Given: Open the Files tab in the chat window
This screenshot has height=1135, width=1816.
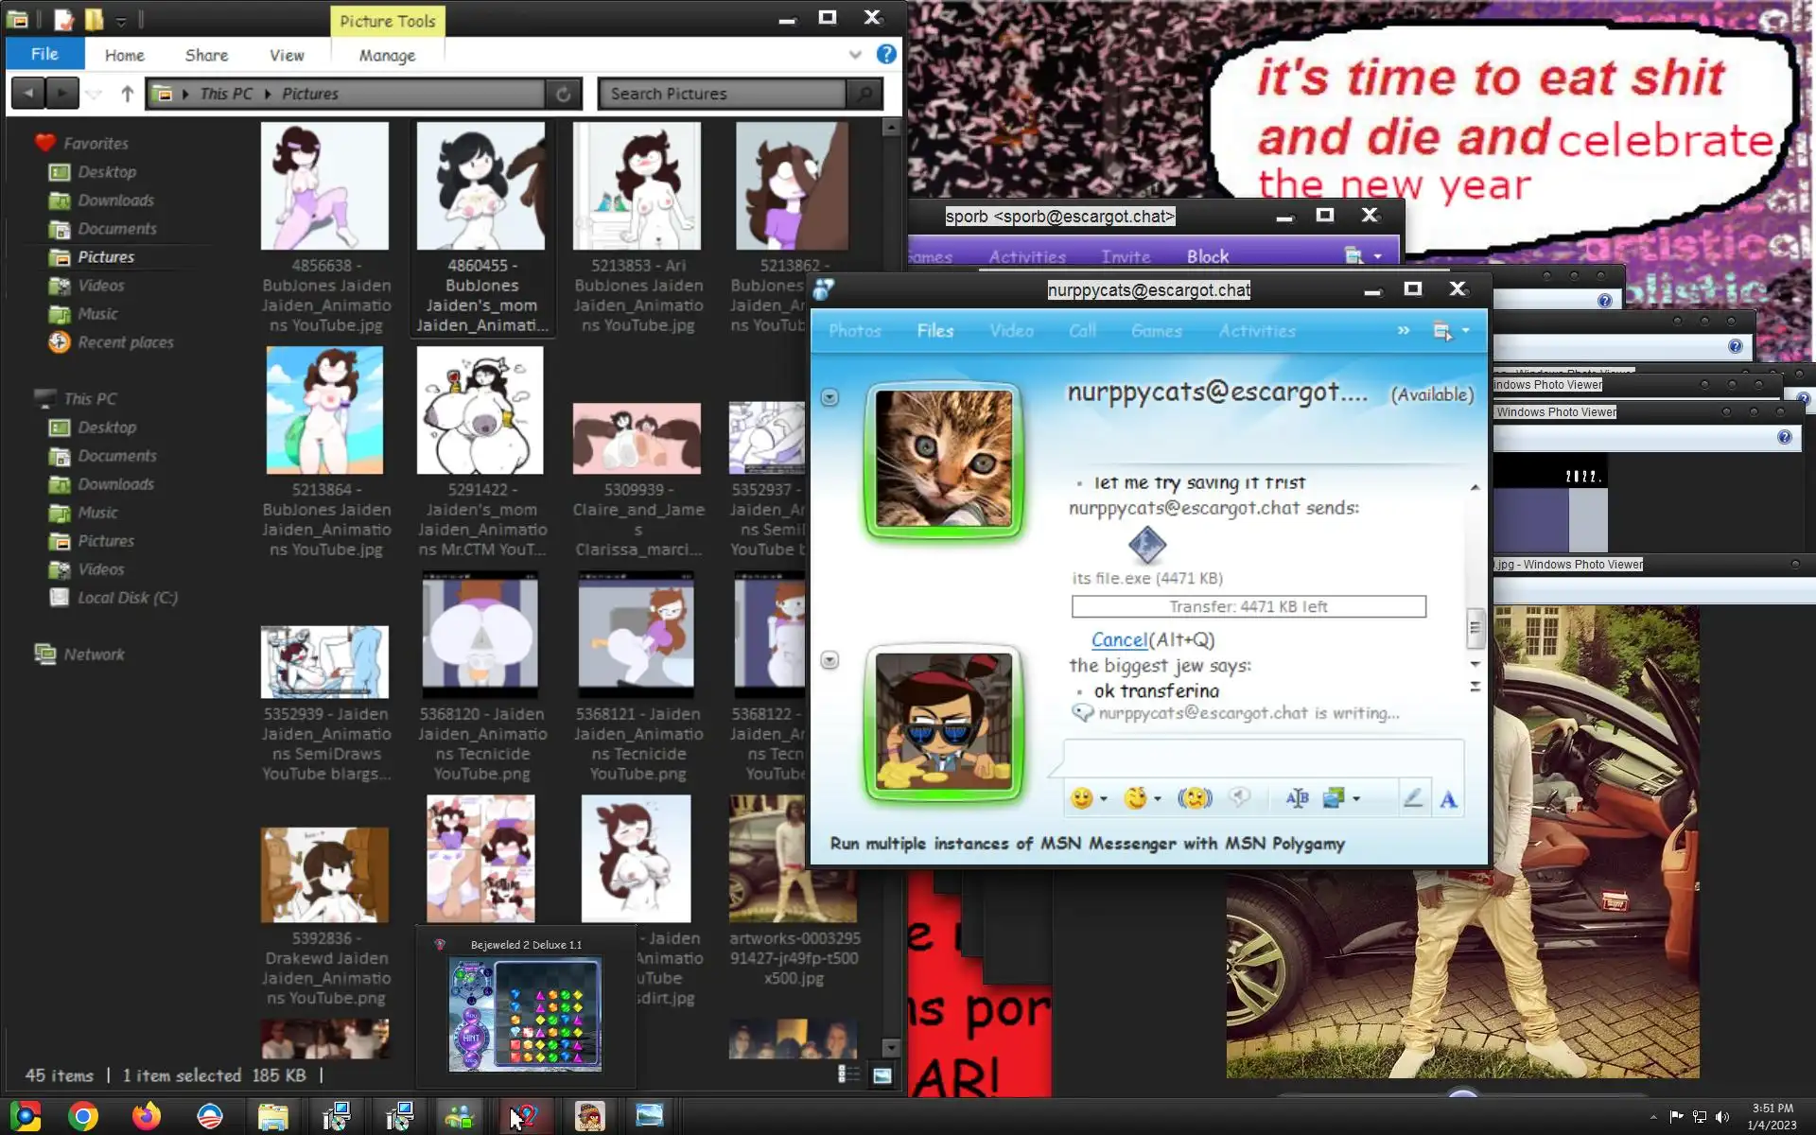Looking at the screenshot, I should 934,331.
